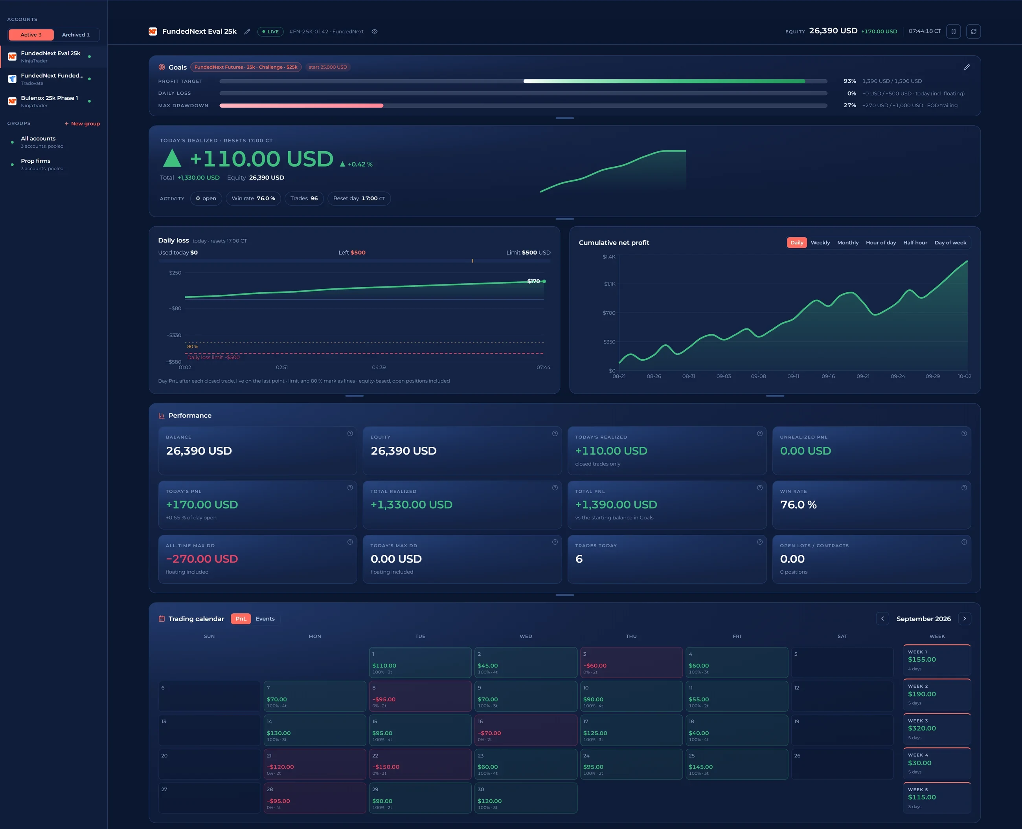Click the Max Drawdown progress bar
Screen dimensions: 1022x829
pyautogui.click(x=523, y=106)
